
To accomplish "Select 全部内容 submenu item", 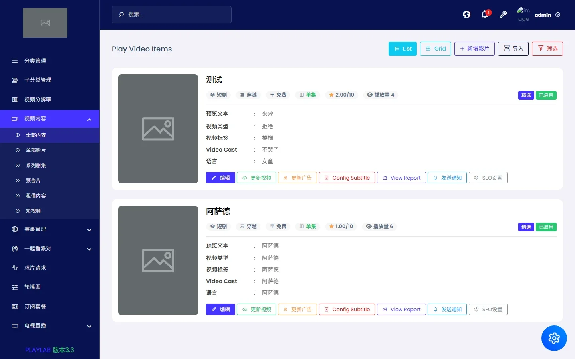I will 50,135.
